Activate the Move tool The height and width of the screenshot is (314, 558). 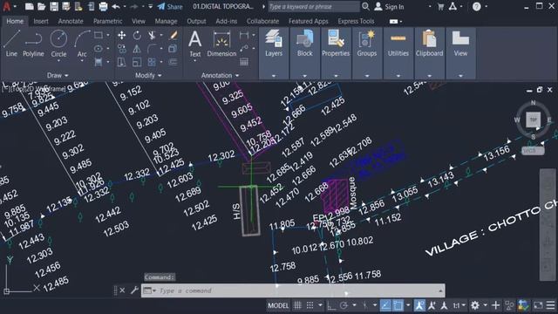click(x=122, y=35)
